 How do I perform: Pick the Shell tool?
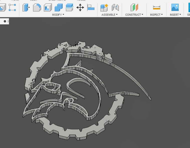pos(48,7)
